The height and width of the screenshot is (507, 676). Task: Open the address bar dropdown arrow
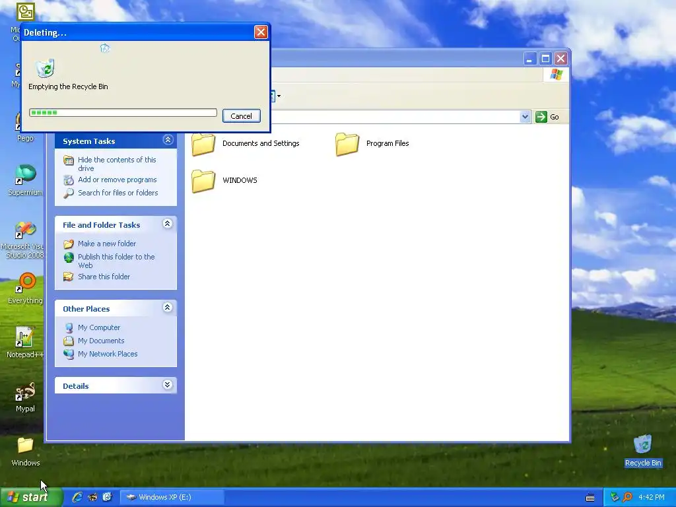point(525,117)
